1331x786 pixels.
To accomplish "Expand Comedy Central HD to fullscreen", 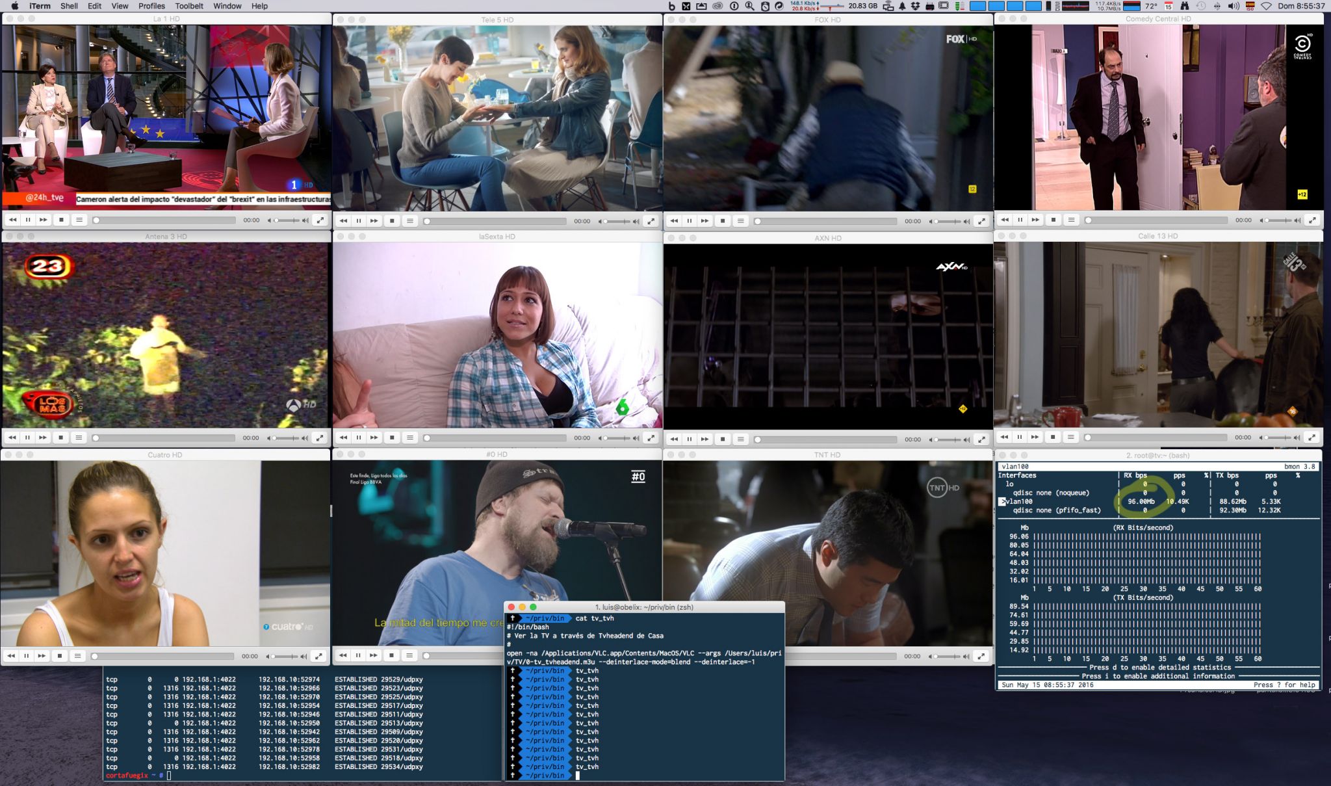I will coord(1312,220).
